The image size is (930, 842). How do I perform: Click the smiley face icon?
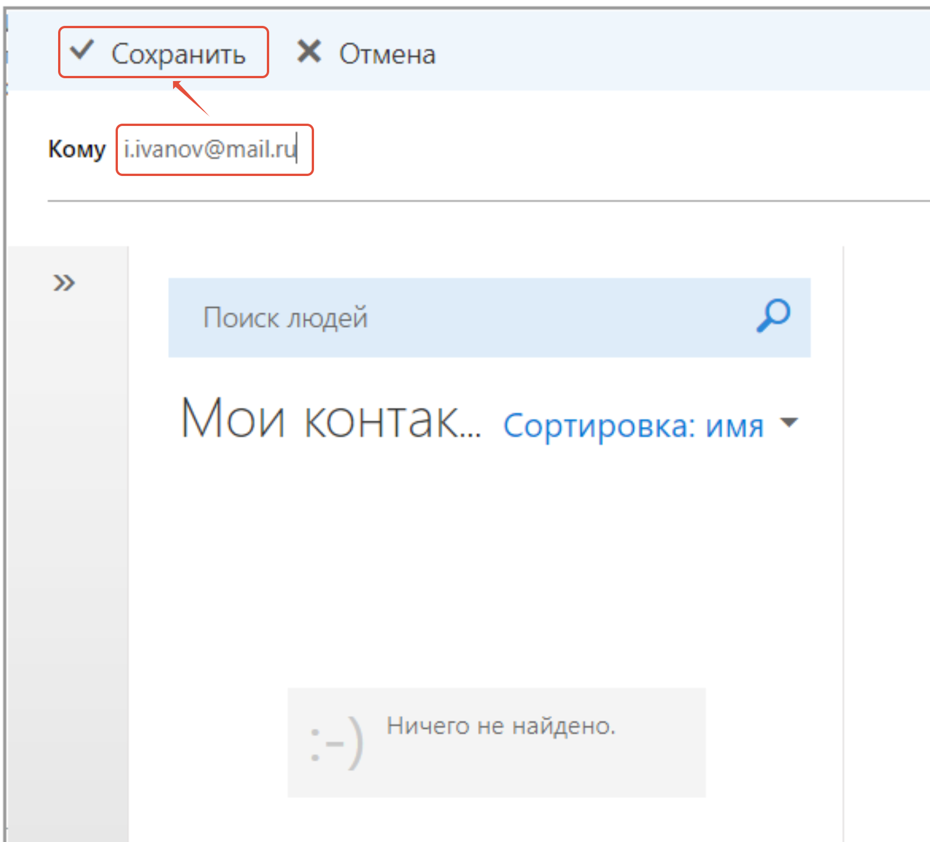[336, 743]
